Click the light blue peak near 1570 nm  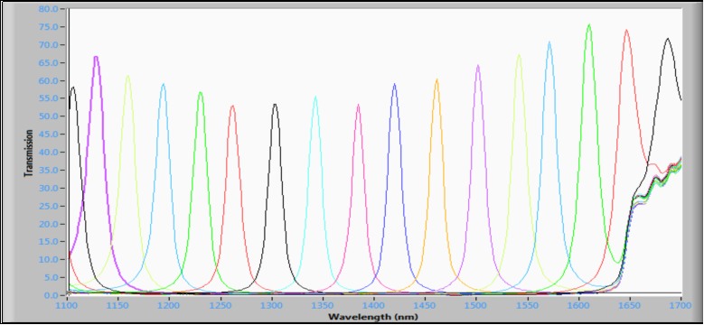pyautogui.click(x=549, y=43)
